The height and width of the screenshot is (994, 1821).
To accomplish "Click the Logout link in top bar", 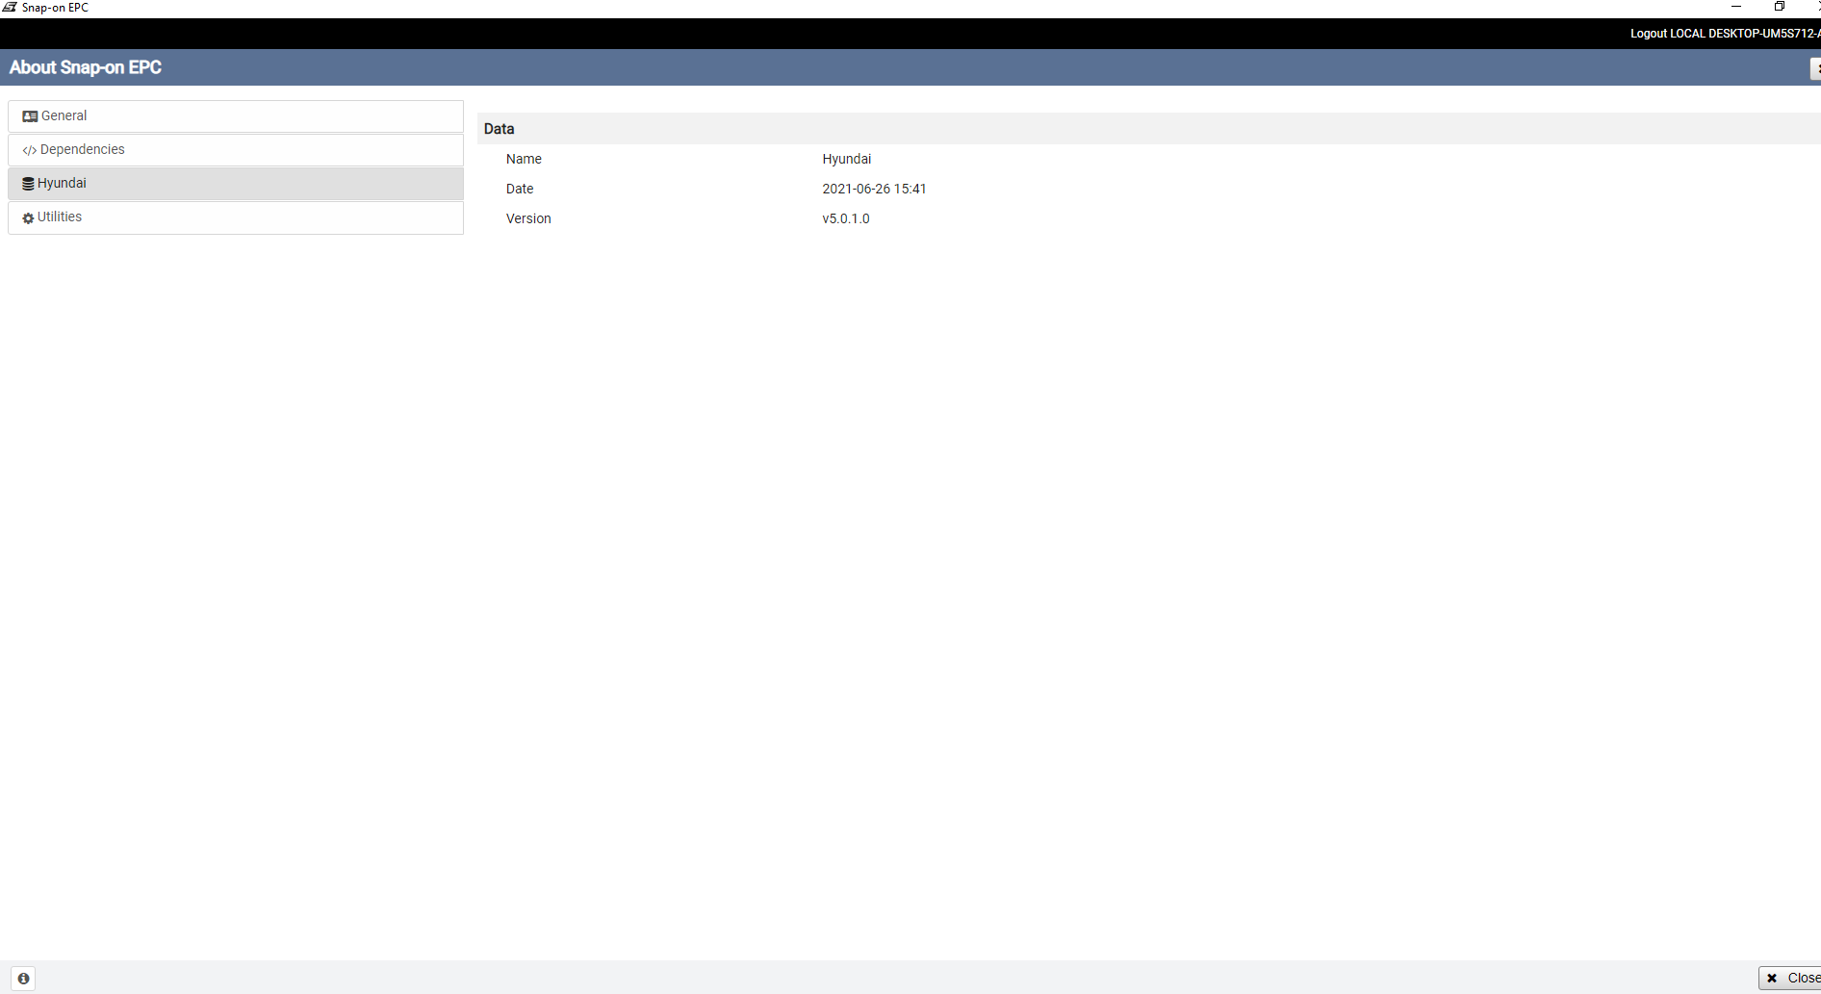I will pos(1649,34).
